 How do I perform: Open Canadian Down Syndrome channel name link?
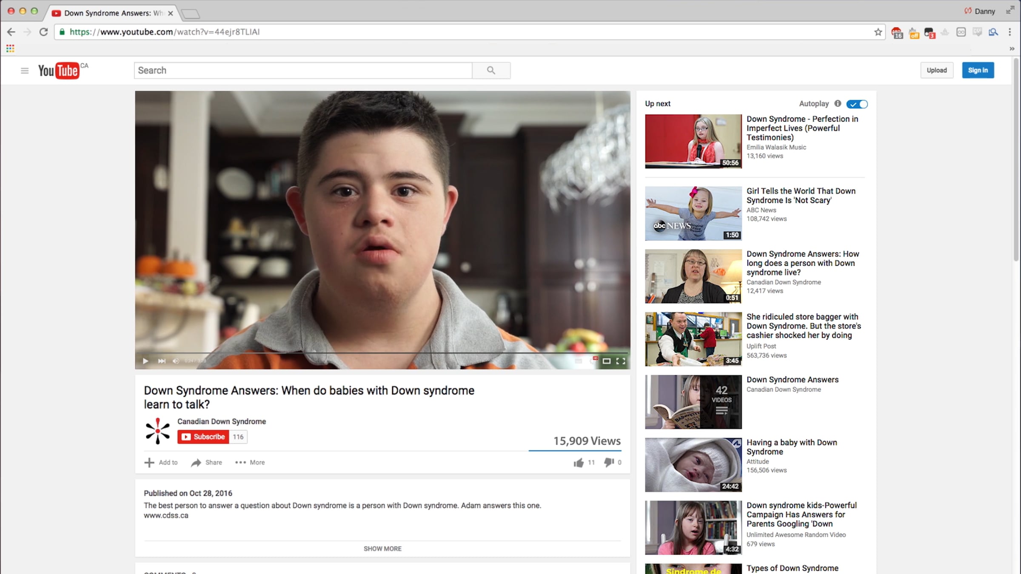tap(222, 421)
